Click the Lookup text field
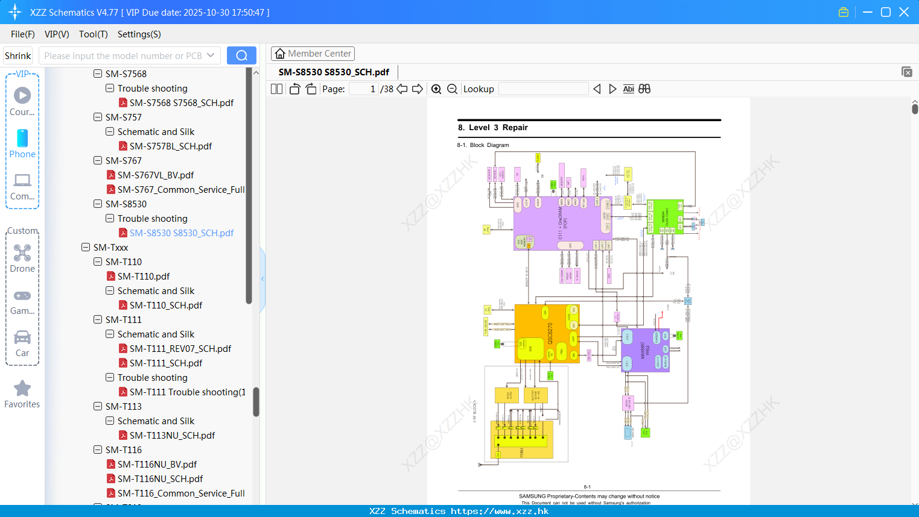 click(x=543, y=89)
